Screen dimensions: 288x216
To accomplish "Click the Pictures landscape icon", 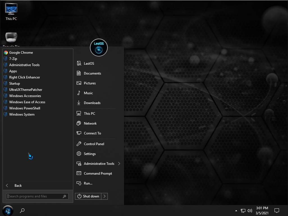I will [79, 83].
